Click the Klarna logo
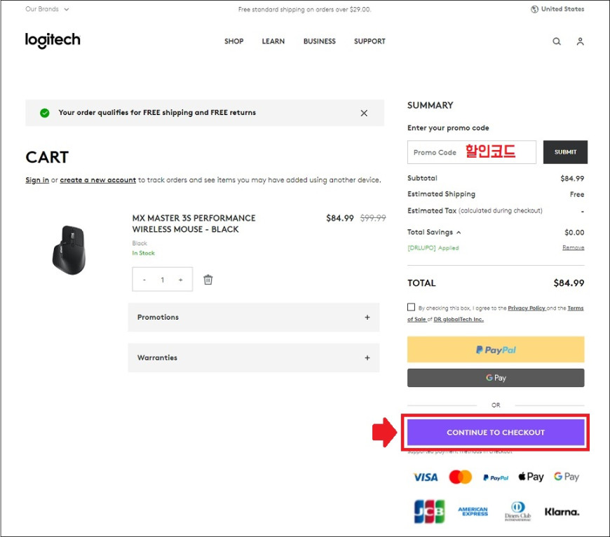The image size is (610, 537). point(562,512)
